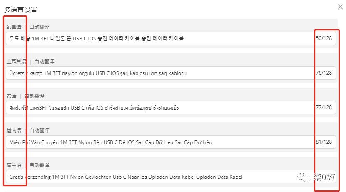Click the 81/128 character counter
Viewport: 346px width, 192px height.
pyautogui.click(x=324, y=142)
